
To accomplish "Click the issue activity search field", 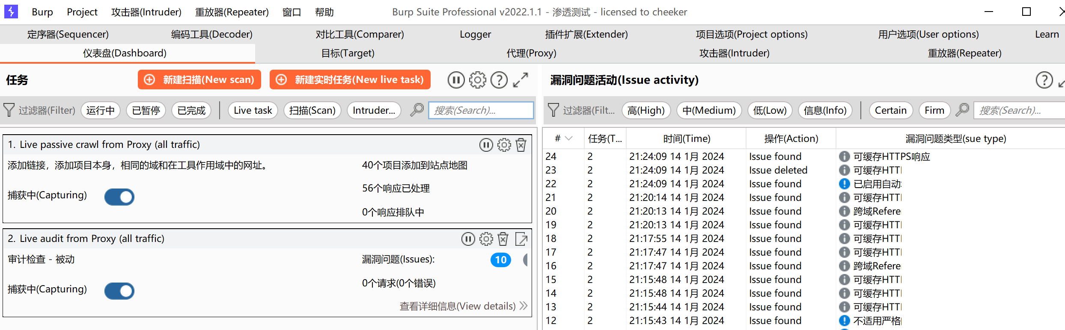I will click(x=1020, y=110).
